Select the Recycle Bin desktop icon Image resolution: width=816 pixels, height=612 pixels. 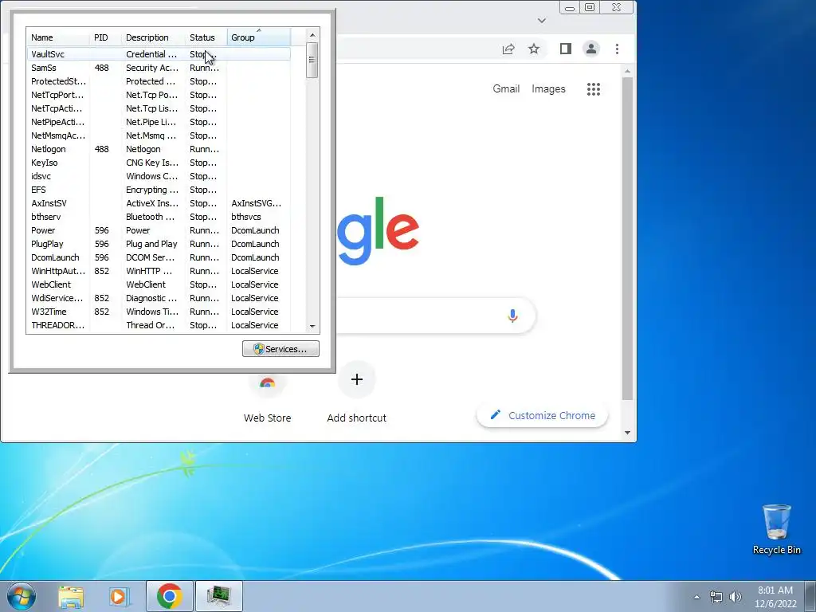tap(776, 529)
